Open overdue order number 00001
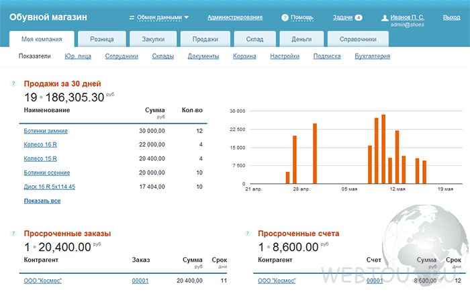The image size is (470, 292). coord(140,281)
